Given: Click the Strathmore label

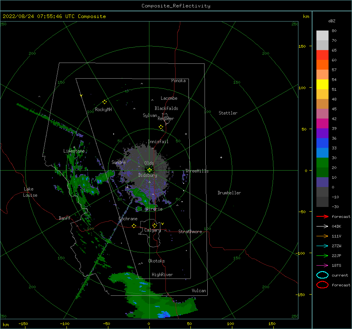Looking at the screenshot, I should [x=190, y=232].
